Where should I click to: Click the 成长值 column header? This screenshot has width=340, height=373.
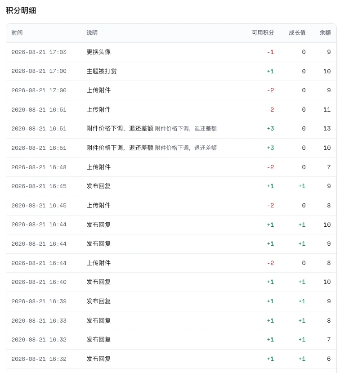pos(297,32)
